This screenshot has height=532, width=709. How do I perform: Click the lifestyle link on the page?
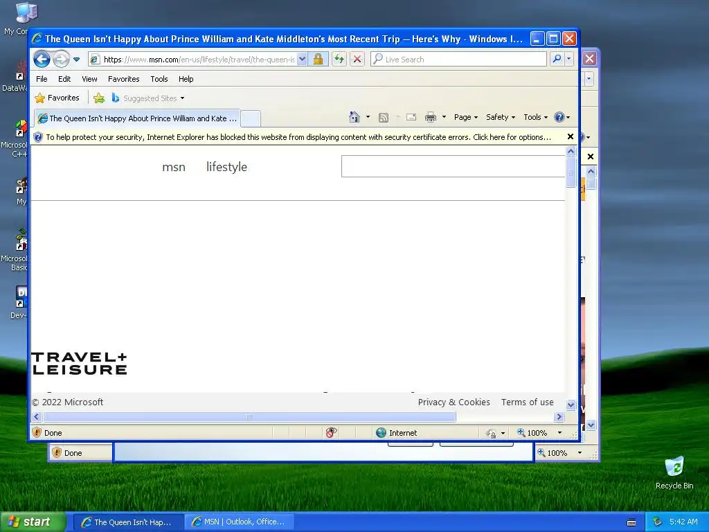pyautogui.click(x=226, y=167)
